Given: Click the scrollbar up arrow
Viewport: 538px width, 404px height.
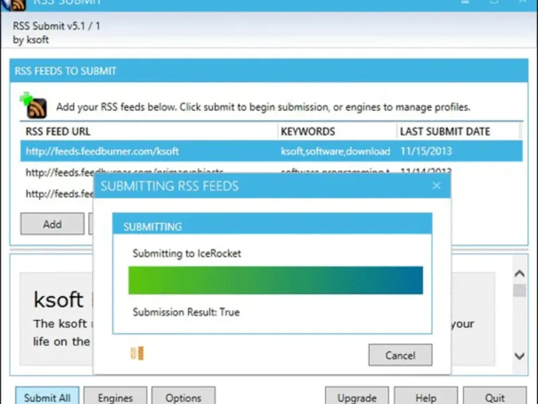Looking at the screenshot, I should 519,273.
